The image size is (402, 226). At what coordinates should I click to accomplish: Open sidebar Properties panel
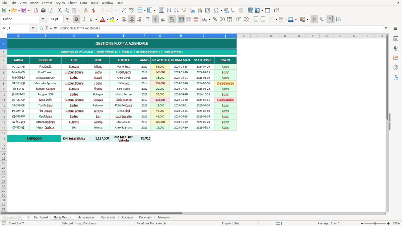(396, 39)
